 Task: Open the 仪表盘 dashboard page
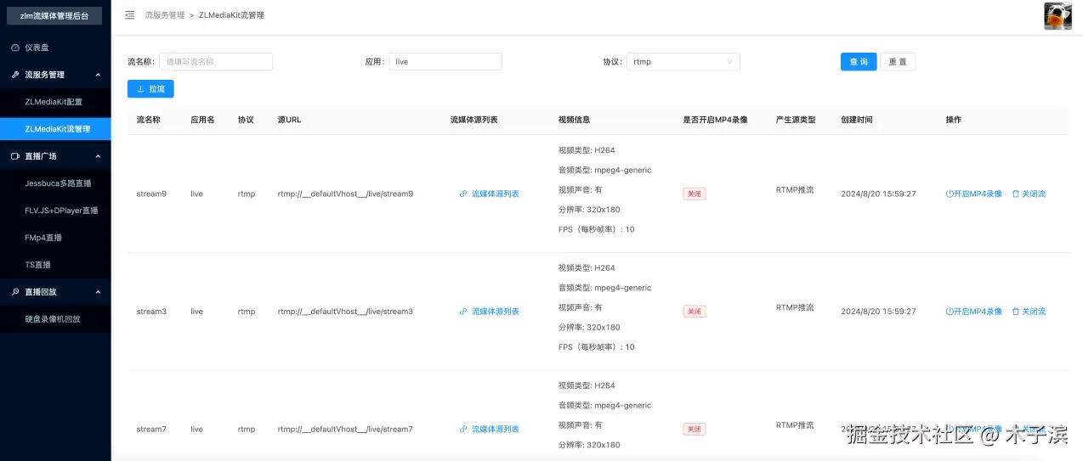point(55,48)
